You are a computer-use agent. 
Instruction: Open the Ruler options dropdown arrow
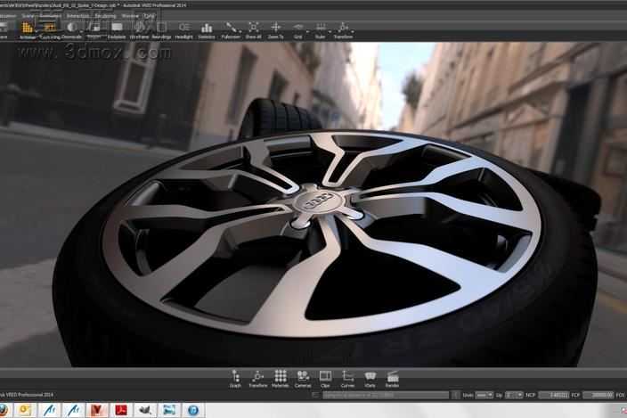330,31
